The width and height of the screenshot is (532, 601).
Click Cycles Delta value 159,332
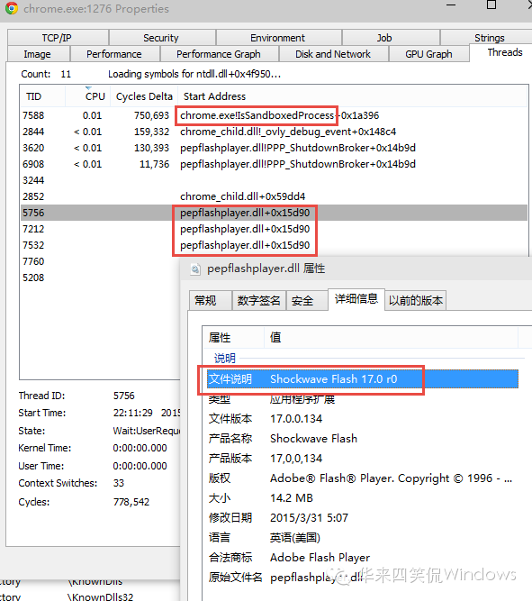point(151,132)
